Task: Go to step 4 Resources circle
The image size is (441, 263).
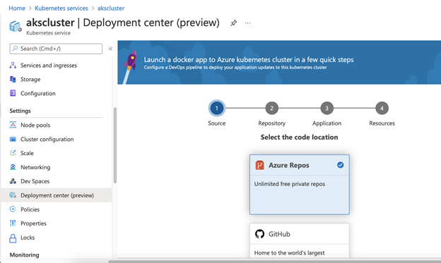Action: tap(382, 108)
